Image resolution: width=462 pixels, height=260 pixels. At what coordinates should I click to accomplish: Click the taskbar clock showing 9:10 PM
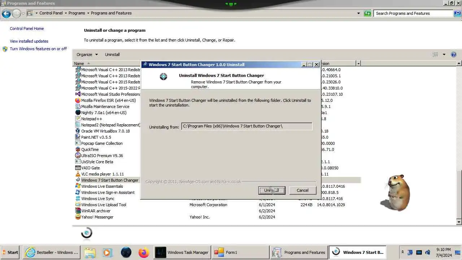click(x=443, y=252)
